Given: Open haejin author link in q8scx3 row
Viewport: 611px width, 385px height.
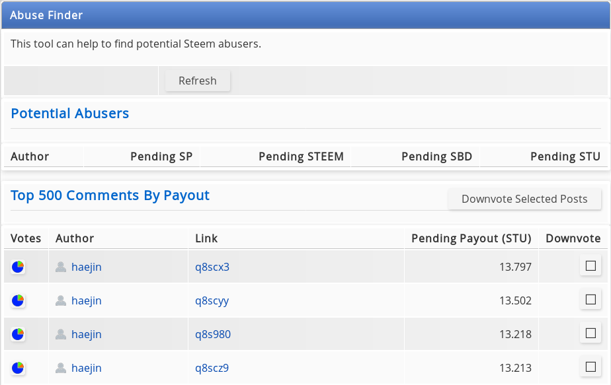Looking at the screenshot, I should [x=87, y=267].
